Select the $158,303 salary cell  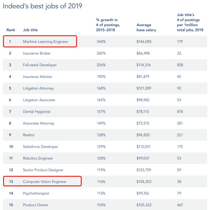pyautogui.click(x=144, y=182)
